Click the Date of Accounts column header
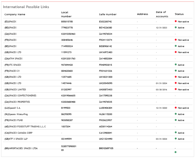196x158 pixels. (x=162, y=14)
